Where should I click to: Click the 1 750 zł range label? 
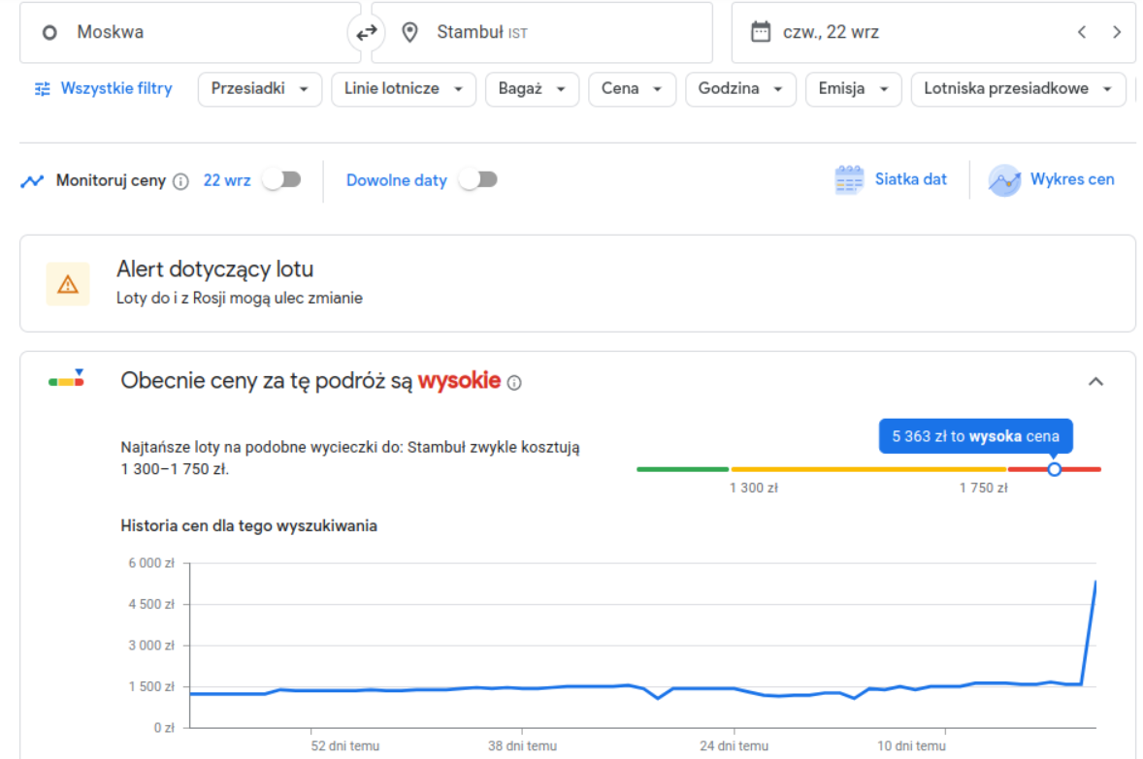tap(983, 488)
